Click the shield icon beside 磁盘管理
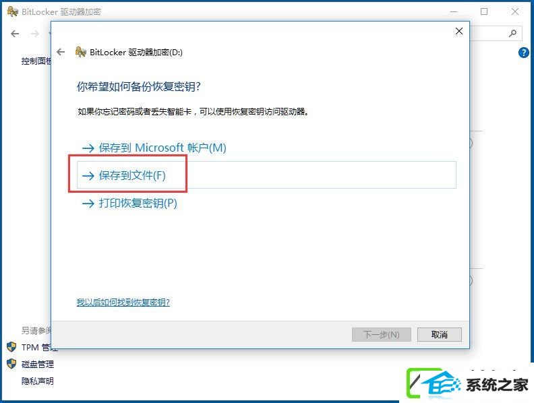The image size is (534, 403). coord(11,364)
